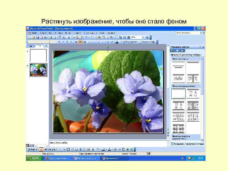This screenshot has width=228, height=171.
Task: Click the пуск Start button
Action: (x=34, y=158)
